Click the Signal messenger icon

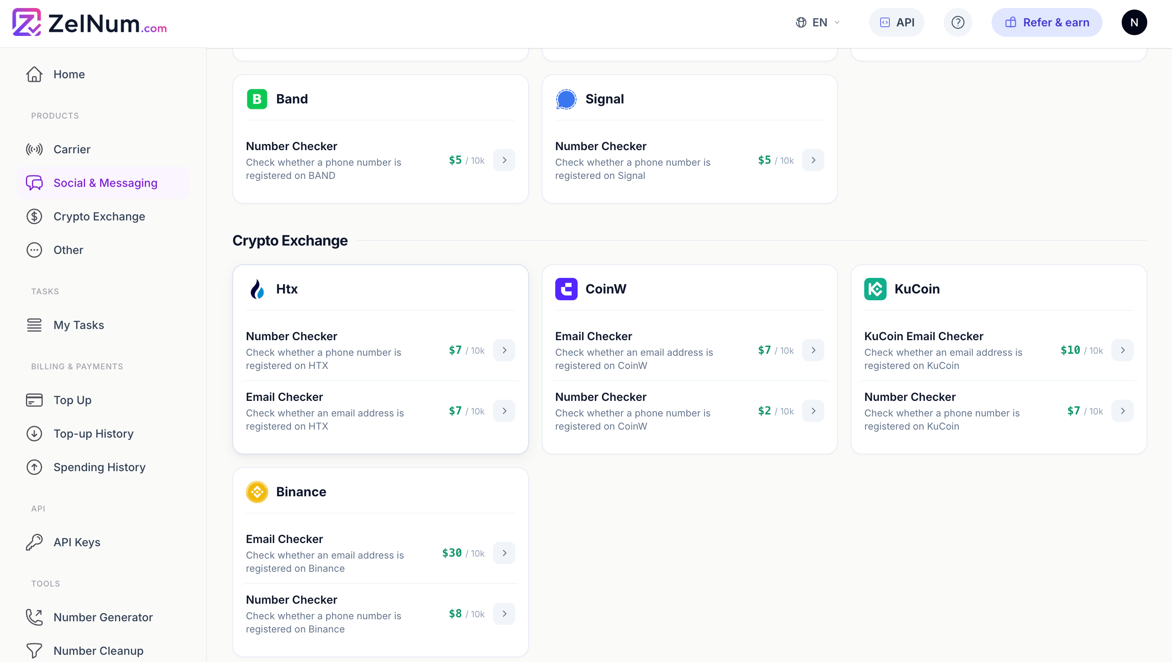tap(566, 99)
